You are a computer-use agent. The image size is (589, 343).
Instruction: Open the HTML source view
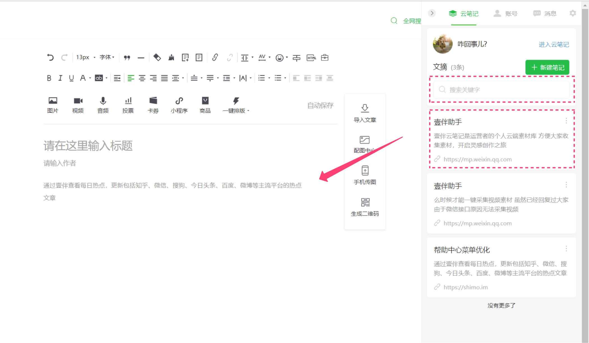[x=311, y=58]
